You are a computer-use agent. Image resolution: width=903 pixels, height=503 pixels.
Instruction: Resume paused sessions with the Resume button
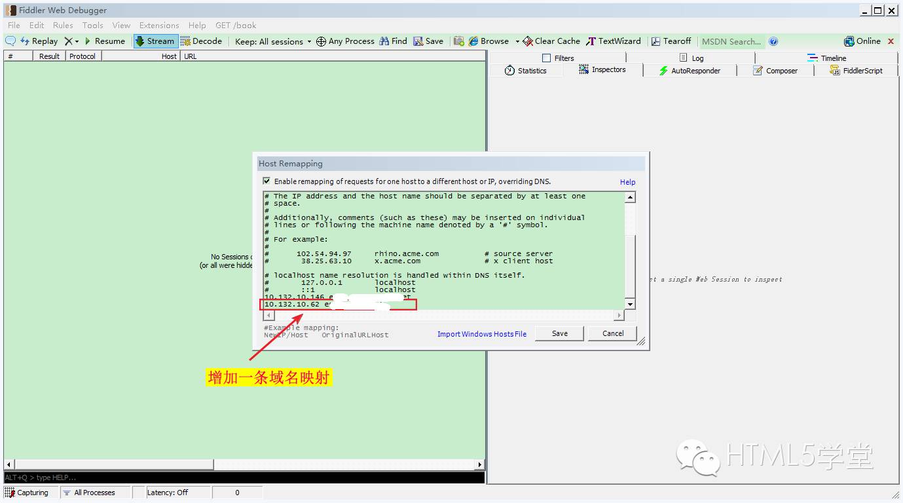tap(104, 41)
